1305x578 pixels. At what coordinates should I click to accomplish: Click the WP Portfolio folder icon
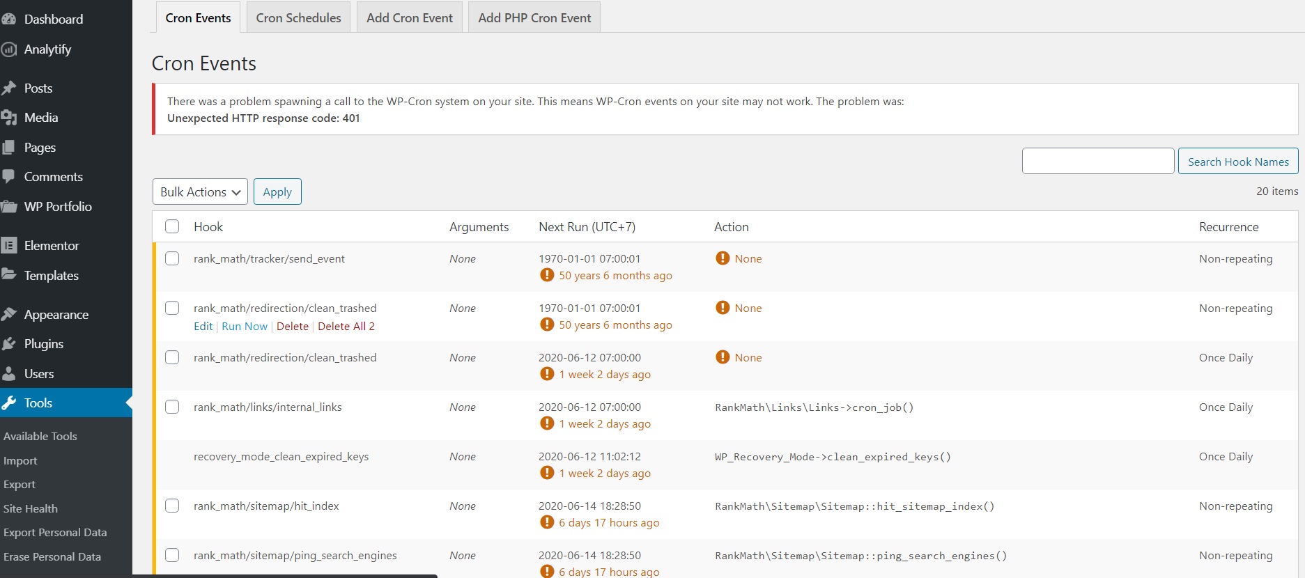(8, 207)
